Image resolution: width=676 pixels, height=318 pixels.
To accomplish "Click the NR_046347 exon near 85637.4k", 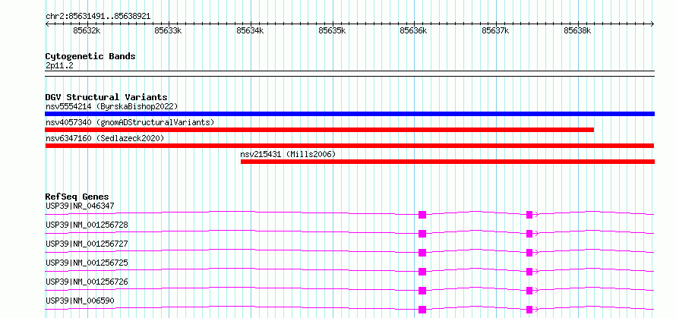I will point(529,215).
